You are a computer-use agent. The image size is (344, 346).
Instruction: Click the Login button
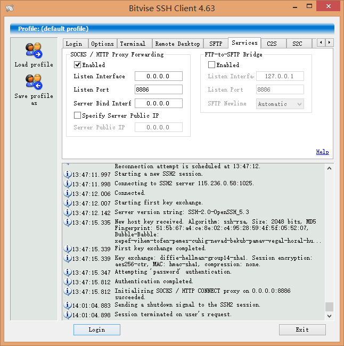tap(97, 329)
